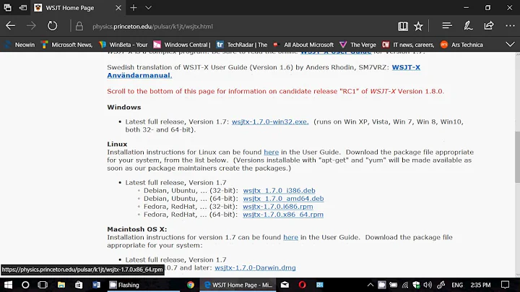Open TechRadar favorite bookmark
520x292 pixels.
click(x=242, y=45)
